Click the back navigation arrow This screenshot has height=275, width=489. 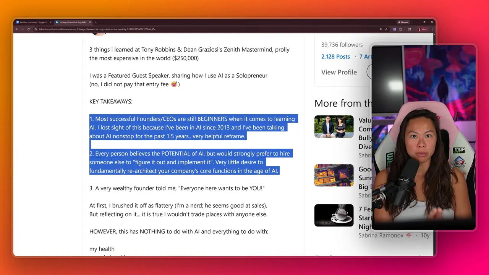click(16, 29)
